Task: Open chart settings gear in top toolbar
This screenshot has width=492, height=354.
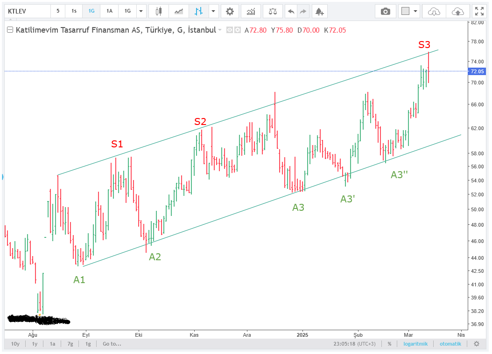Action: click(x=229, y=11)
